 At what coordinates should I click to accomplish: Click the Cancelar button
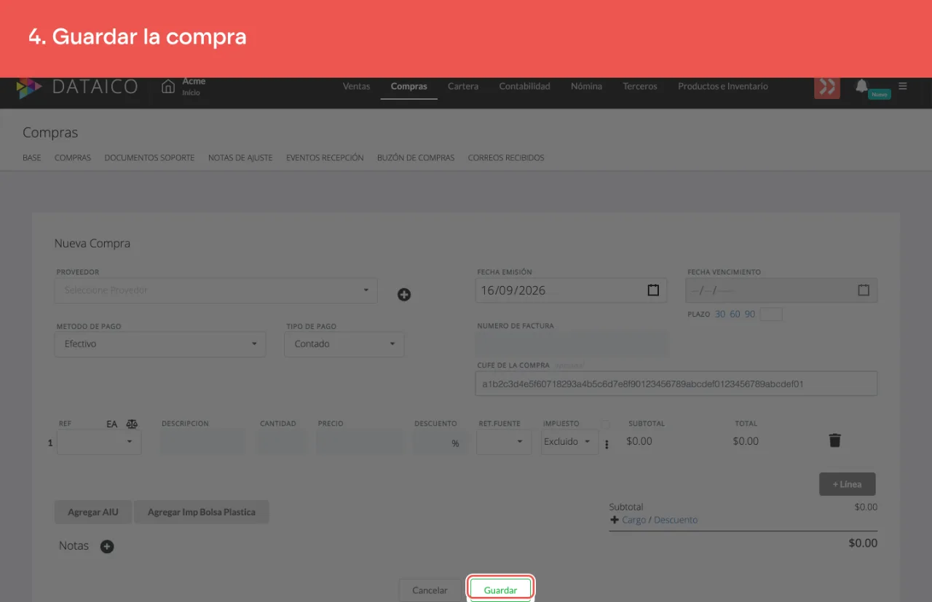pos(430,590)
